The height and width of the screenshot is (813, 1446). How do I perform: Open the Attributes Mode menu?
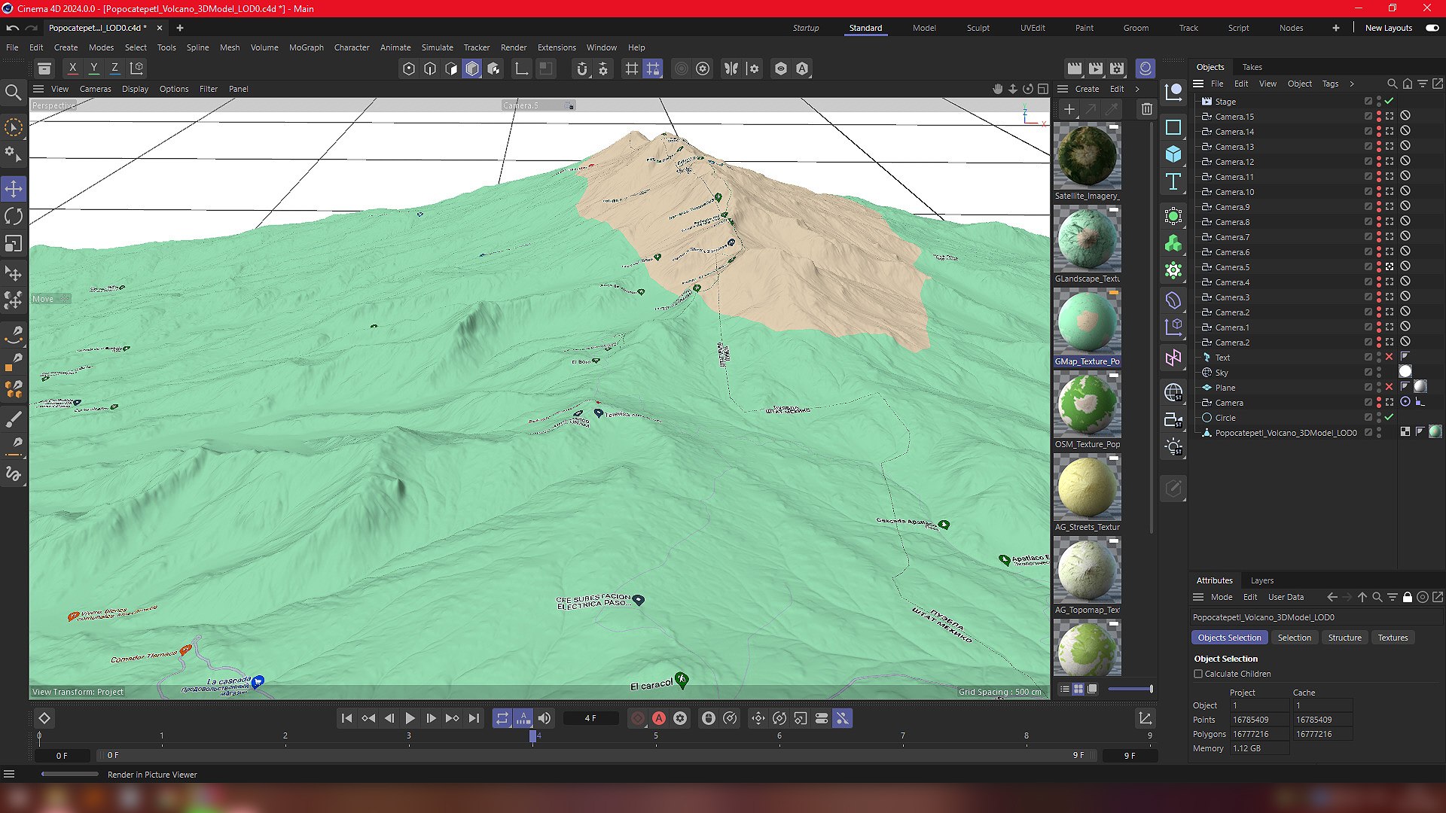[x=1222, y=597]
